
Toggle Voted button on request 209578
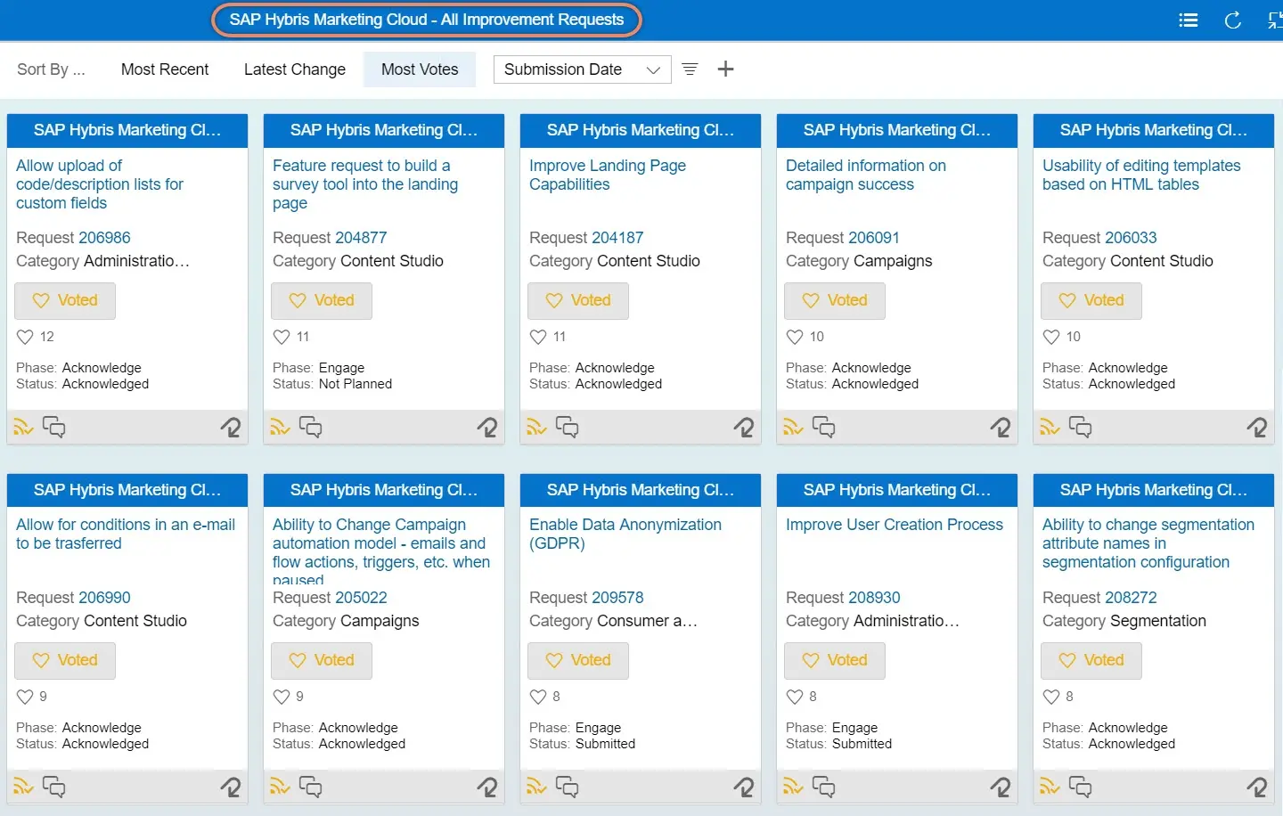point(578,661)
